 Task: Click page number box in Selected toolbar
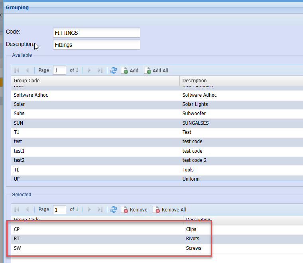click(x=60, y=209)
